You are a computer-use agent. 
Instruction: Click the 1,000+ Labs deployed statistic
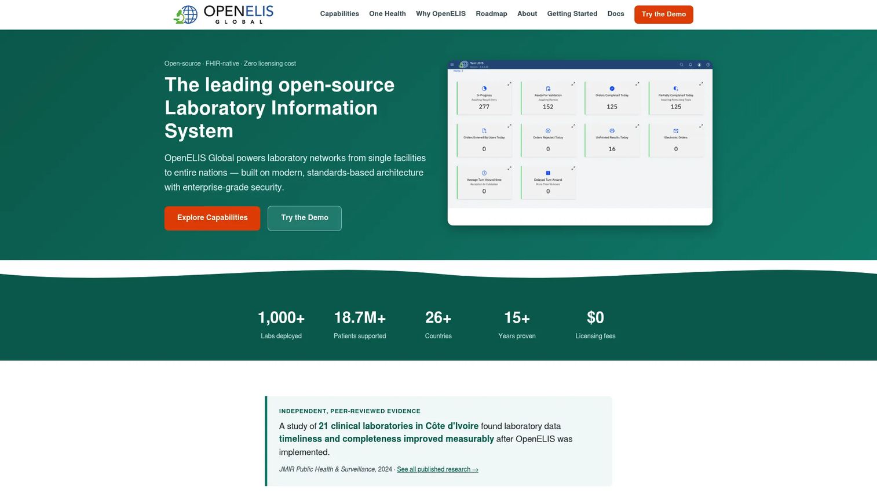[x=281, y=324]
